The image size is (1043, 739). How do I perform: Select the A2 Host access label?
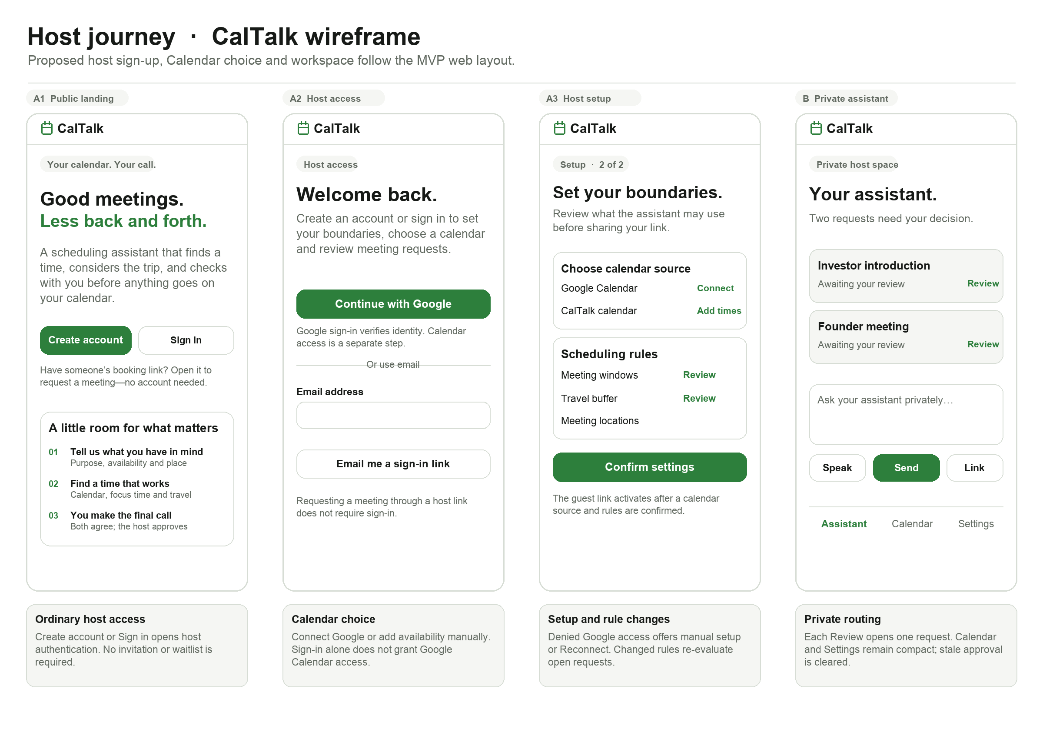point(333,98)
